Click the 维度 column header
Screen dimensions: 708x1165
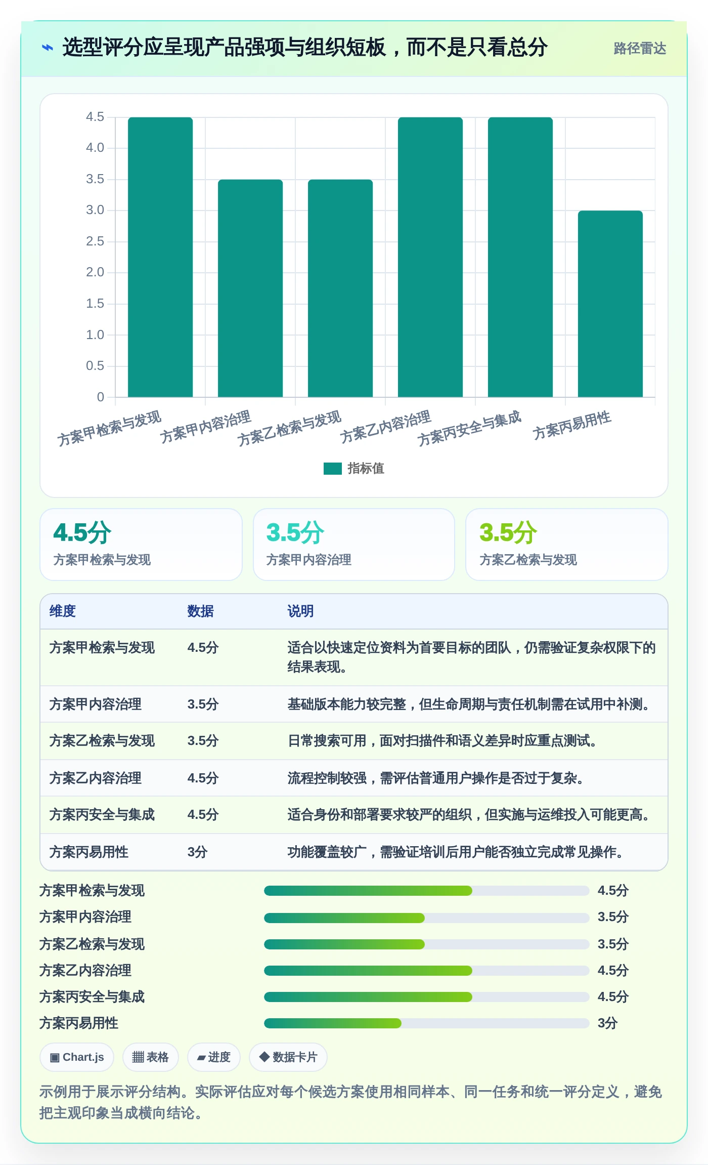(x=63, y=611)
